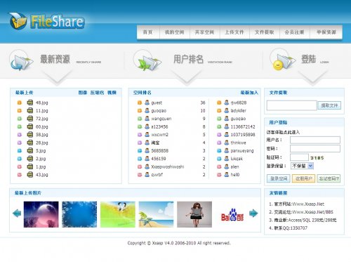Click the left arrow of the image carousel
This screenshot has height=262, width=351.
coord(17,214)
